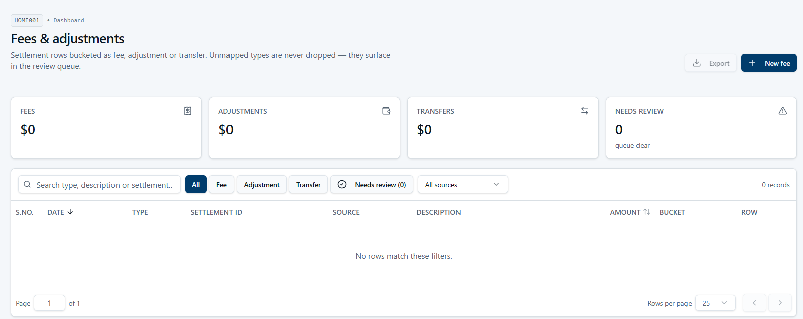Click the ROW column header
Viewport: 803px width, 319px height.
click(749, 212)
